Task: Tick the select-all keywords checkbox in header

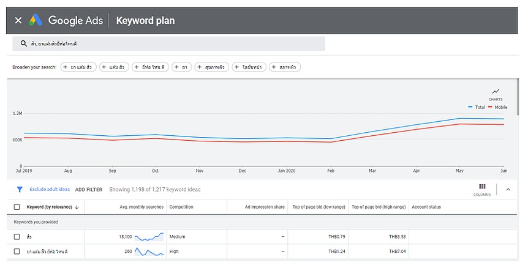Action: point(17,207)
